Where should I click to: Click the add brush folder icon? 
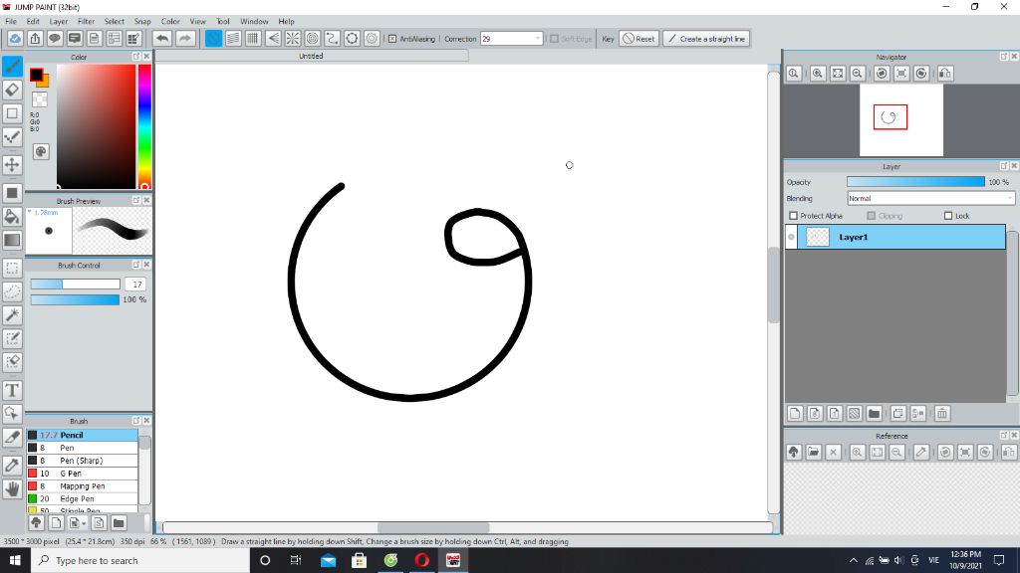point(119,522)
